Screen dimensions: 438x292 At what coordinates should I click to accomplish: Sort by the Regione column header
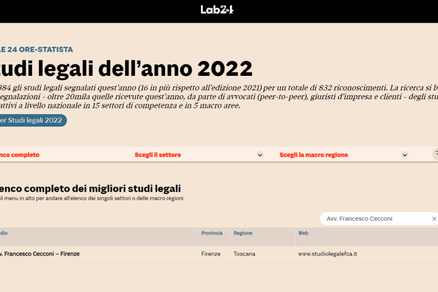[x=242, y=233]
